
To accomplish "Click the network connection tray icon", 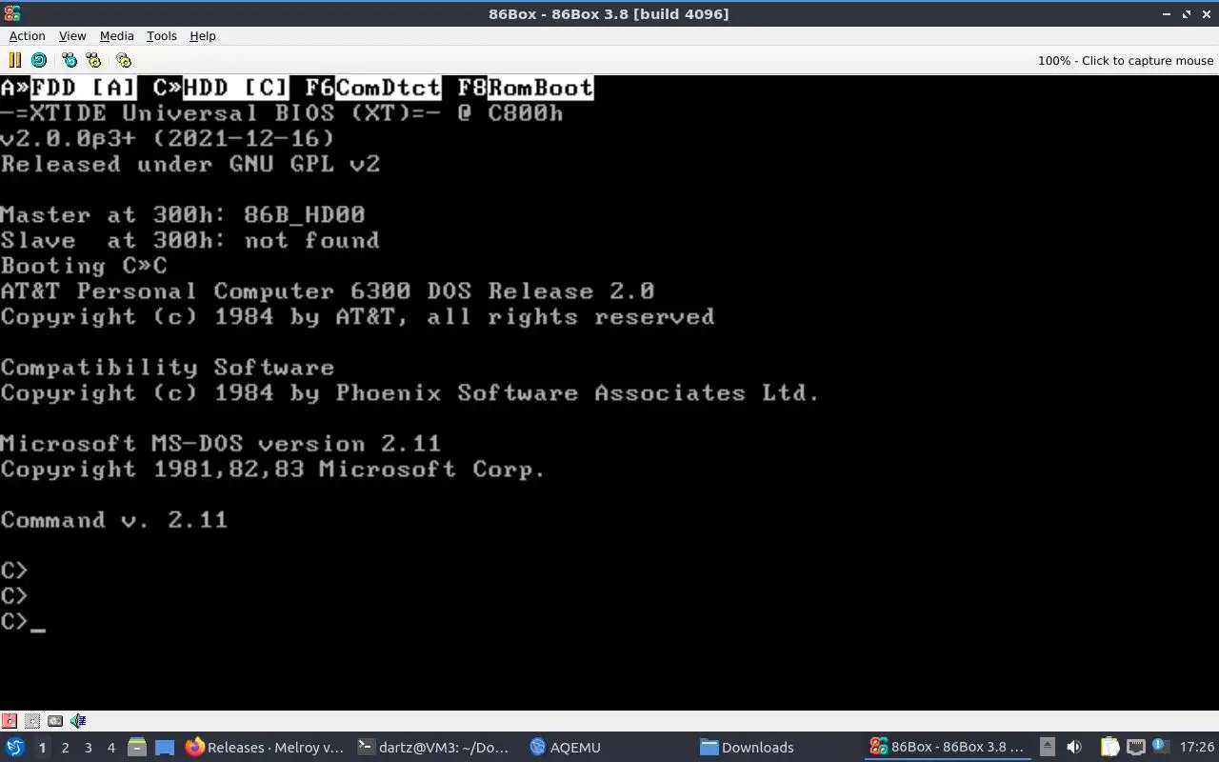I will click(1135, 747).
